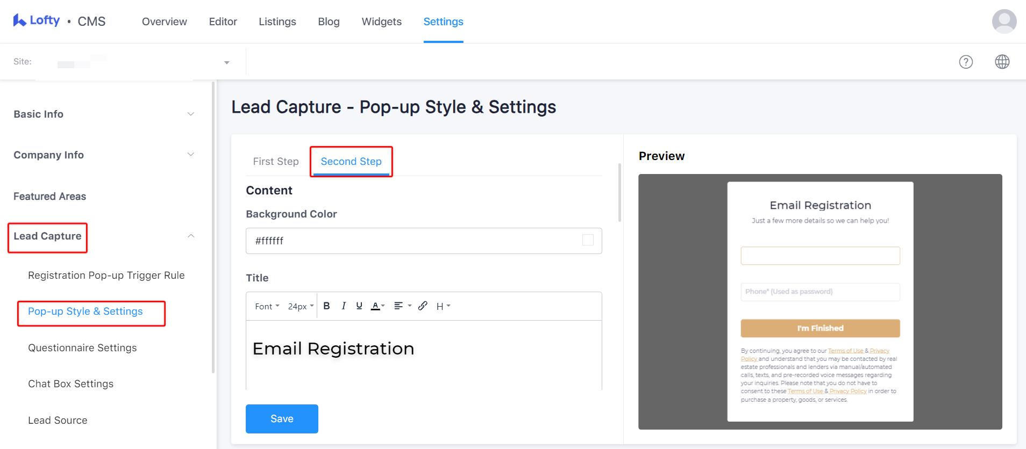The width and height of the screenshot is (1026, 449).
Task: Click I'm Finished button in preview
Action: coord(820,328)
